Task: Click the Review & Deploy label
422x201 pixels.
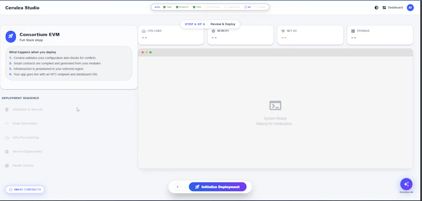Action: click(223, 24)
